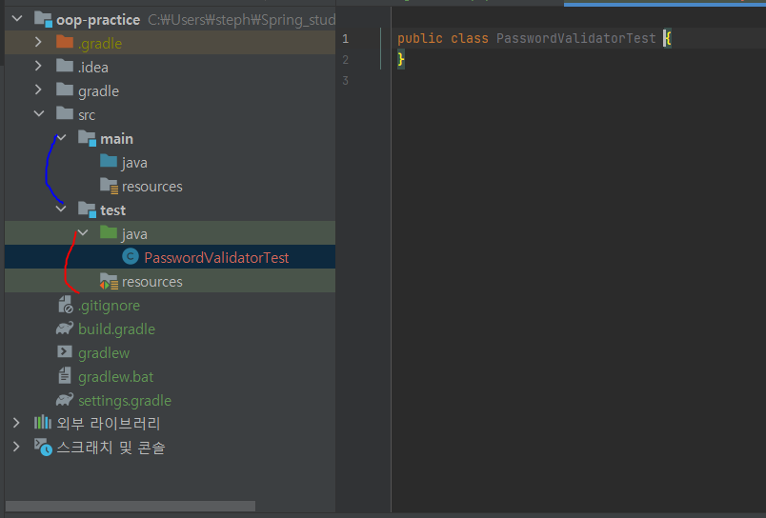Select java label under test
Viewport: 766px width, 518px height.
(134, 234)
